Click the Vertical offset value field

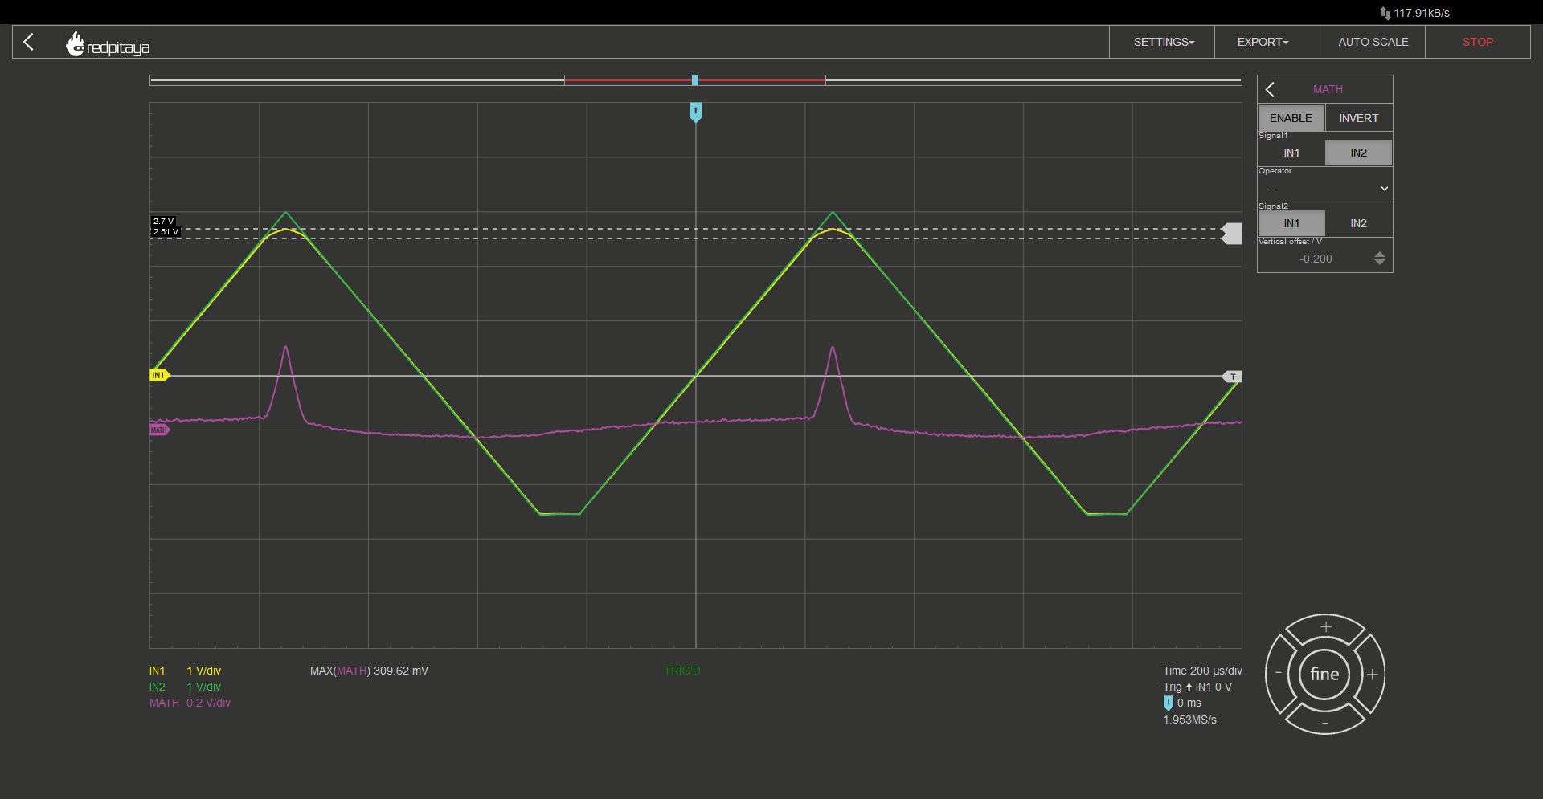point(1316,259)
